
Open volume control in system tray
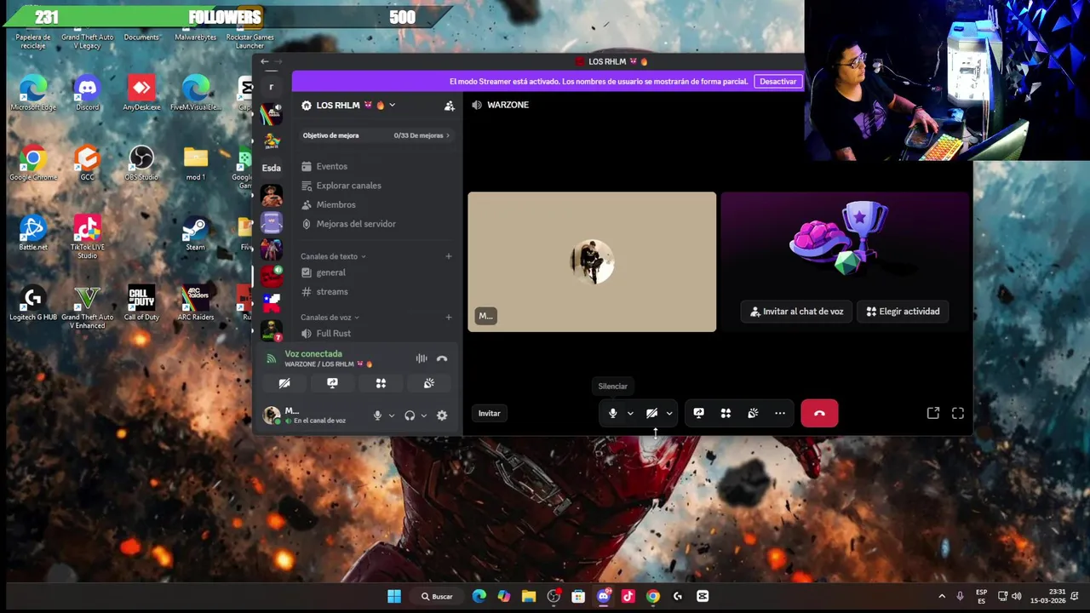pyautogui.click(x=1017, y=596)
